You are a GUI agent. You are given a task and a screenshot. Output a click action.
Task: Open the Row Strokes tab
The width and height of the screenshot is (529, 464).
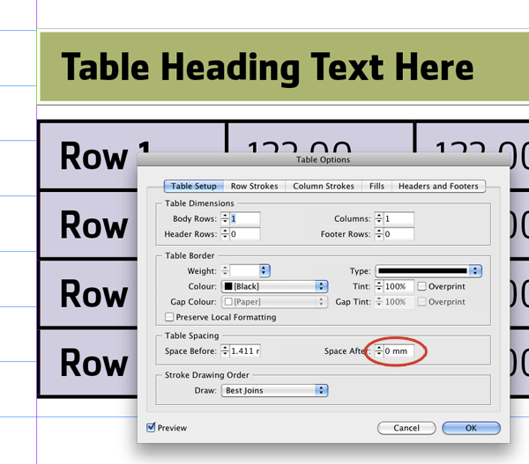pos(254,186)
